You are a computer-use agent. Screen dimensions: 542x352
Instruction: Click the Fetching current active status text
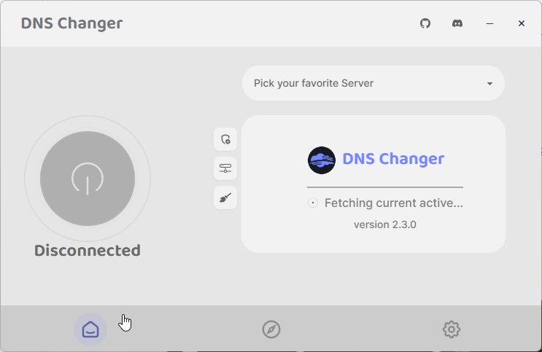(x=394, y=203)
